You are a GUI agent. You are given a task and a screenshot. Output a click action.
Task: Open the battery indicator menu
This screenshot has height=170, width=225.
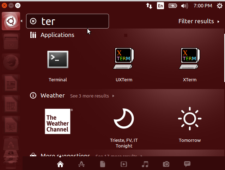172,6
